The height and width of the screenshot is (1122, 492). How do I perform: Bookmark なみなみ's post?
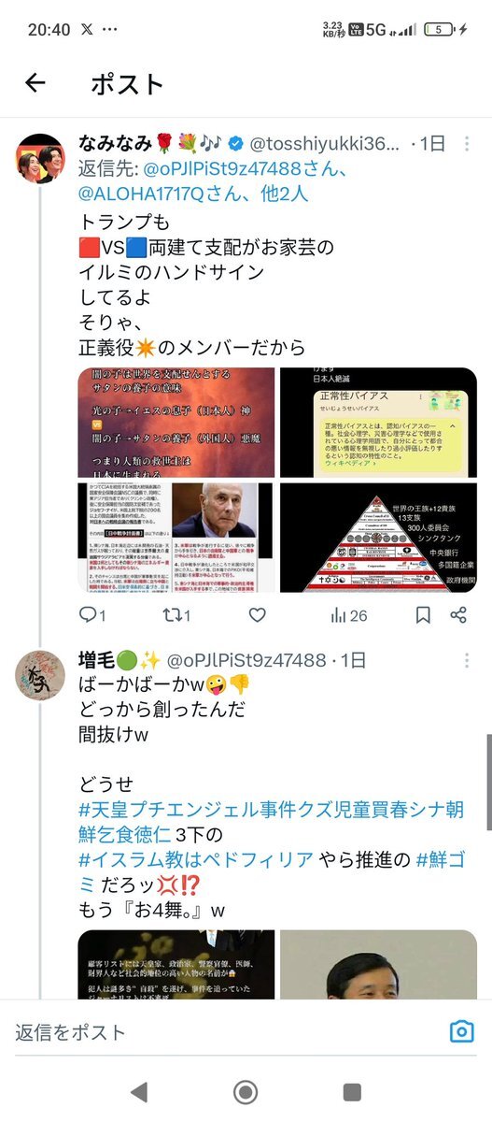(x=423, y=615)
